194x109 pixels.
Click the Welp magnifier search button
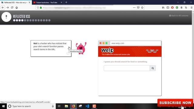pyautogui.click(x=153, y=68)
